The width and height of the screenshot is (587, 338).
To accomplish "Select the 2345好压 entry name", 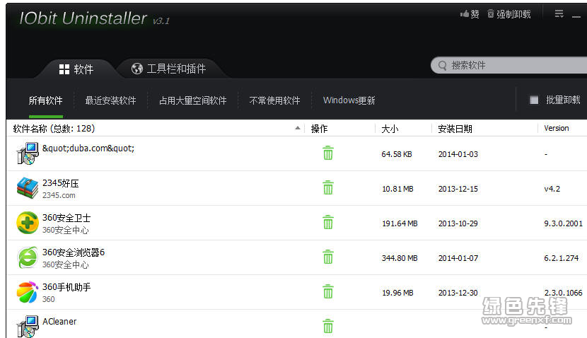I will (61, 183).
